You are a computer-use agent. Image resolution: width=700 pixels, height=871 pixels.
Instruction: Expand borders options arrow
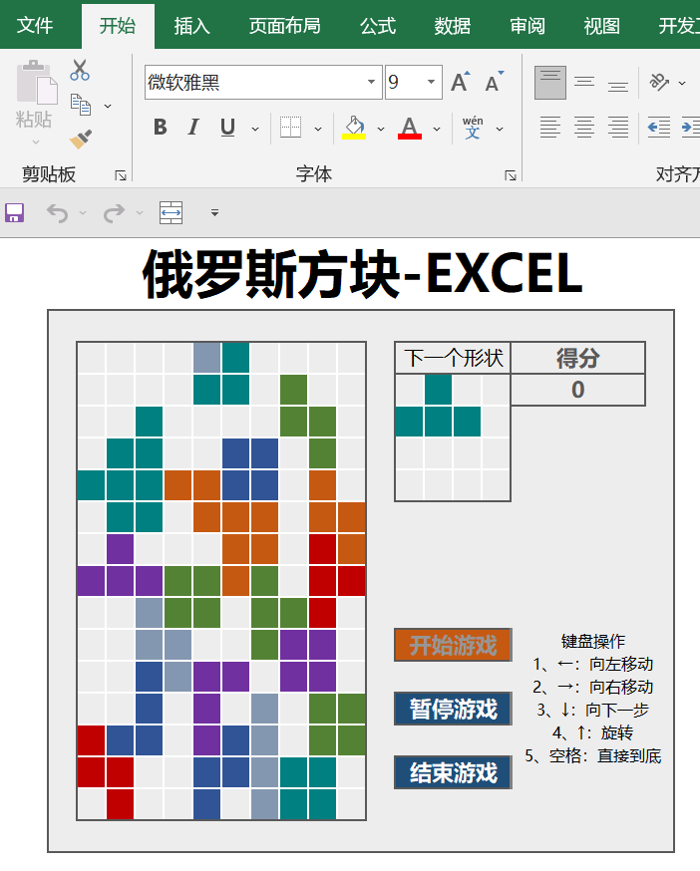317,129
